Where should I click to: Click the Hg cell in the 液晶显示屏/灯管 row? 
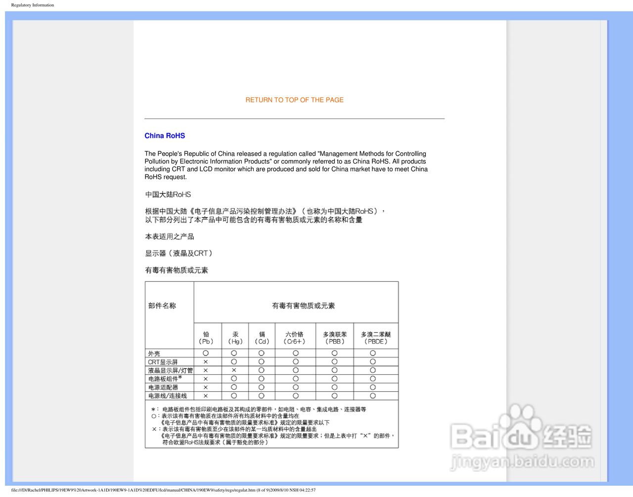pyautogui.click(x=234, y=370)
